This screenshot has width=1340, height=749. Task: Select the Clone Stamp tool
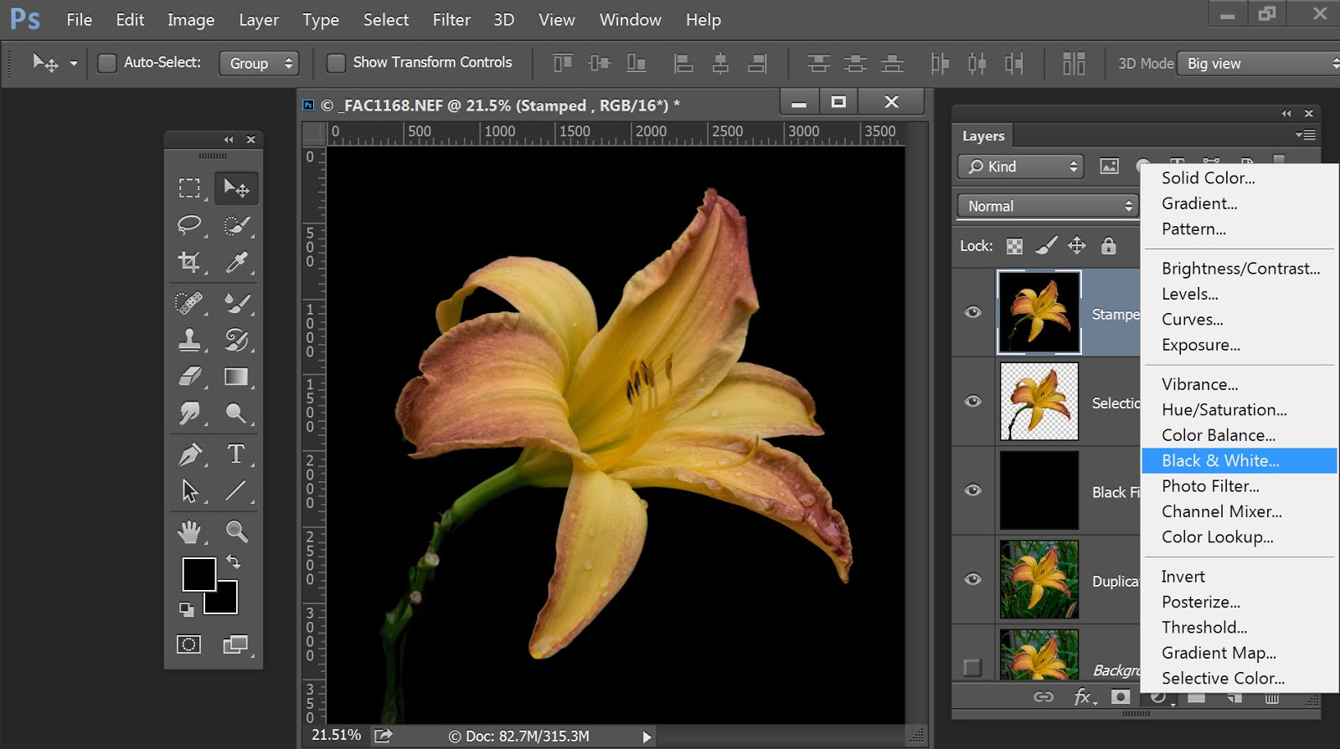click(189, 339)
